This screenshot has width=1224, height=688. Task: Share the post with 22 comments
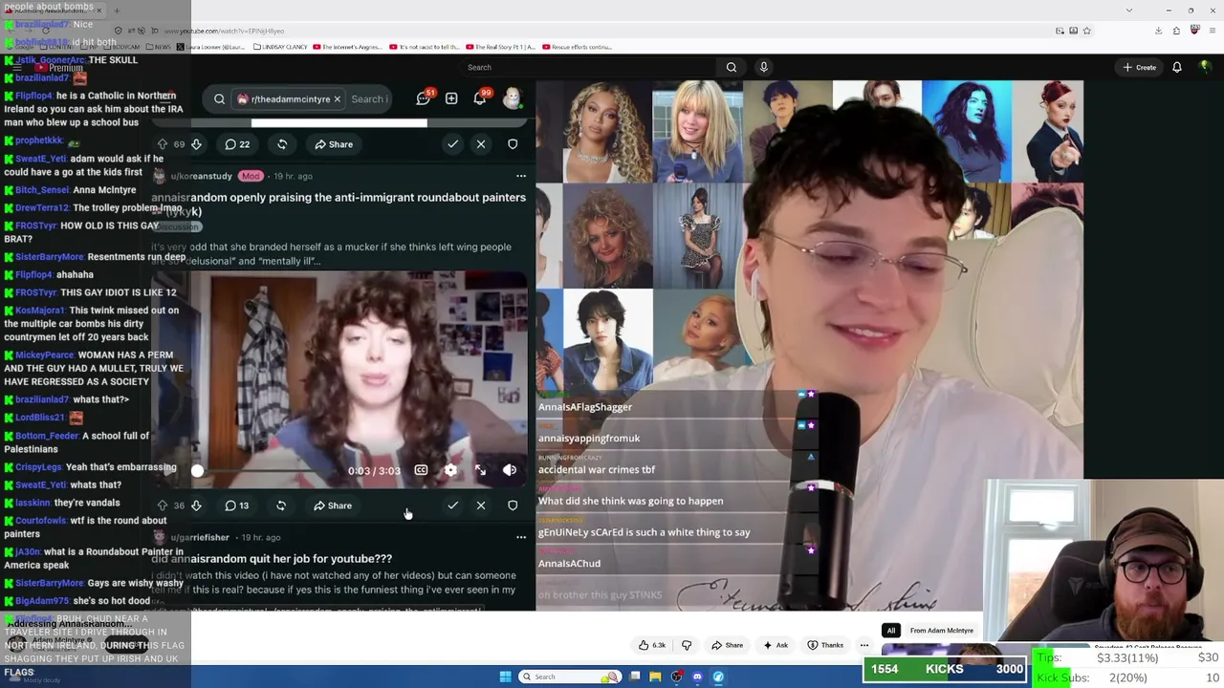click(334, 144)
